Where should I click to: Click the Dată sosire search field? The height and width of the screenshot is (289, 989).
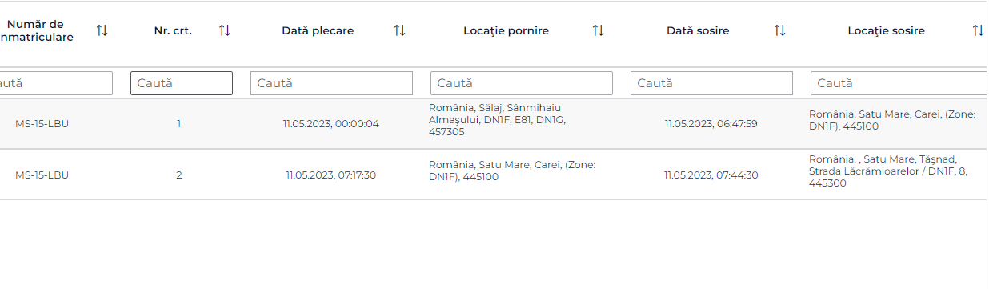[711, 83]
